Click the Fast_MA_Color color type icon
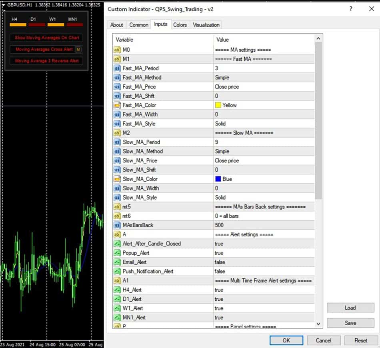The height and width of the screenshot is (348, 380). (117, 105)
